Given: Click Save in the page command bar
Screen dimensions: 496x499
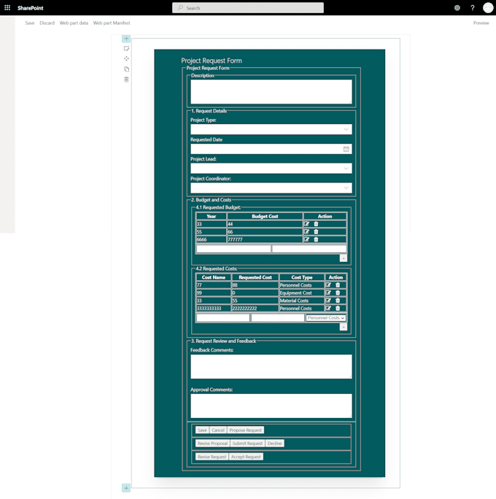Looking at the screenshot, I should (x=30, y=23).
